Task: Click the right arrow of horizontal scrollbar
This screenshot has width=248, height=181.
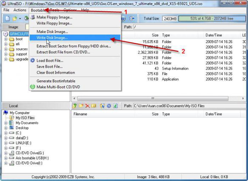Action: tap(243, 98)
